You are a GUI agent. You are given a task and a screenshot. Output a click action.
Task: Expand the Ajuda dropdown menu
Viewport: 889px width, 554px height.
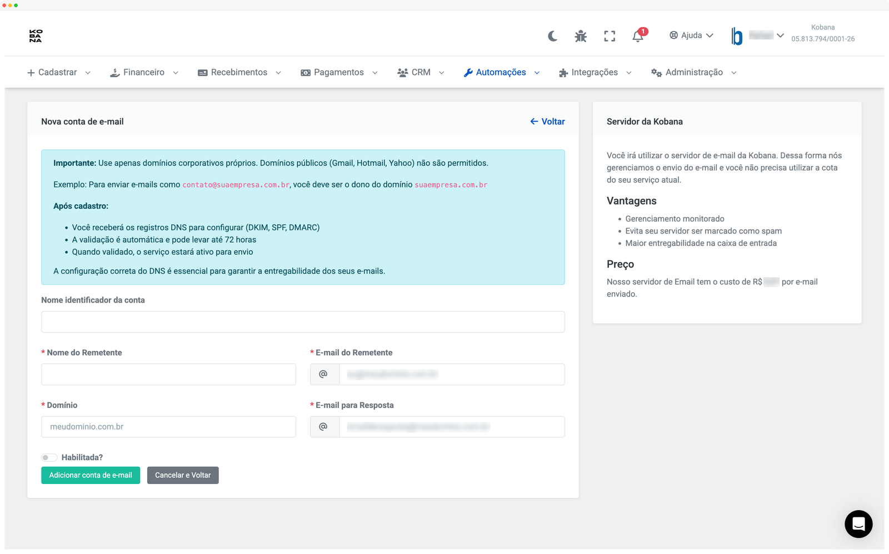tap(691, 35)
